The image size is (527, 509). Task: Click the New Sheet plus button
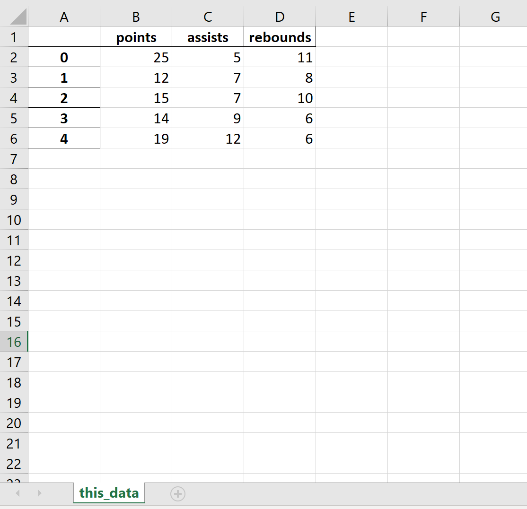(177, 493)
